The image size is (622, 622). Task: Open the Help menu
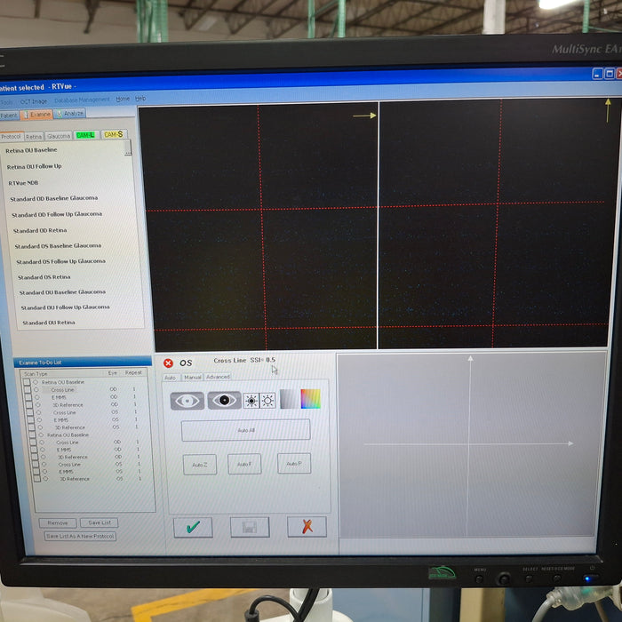click(140, 99)
